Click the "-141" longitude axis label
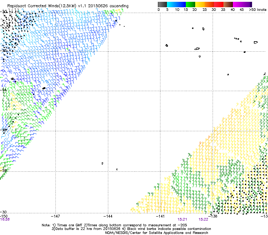Viewport: 268px width, 235px height. pyautogui.click(x=160, y=217)
